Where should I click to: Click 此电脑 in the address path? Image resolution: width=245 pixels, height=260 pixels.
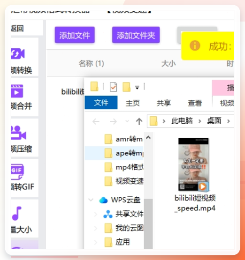182,121
